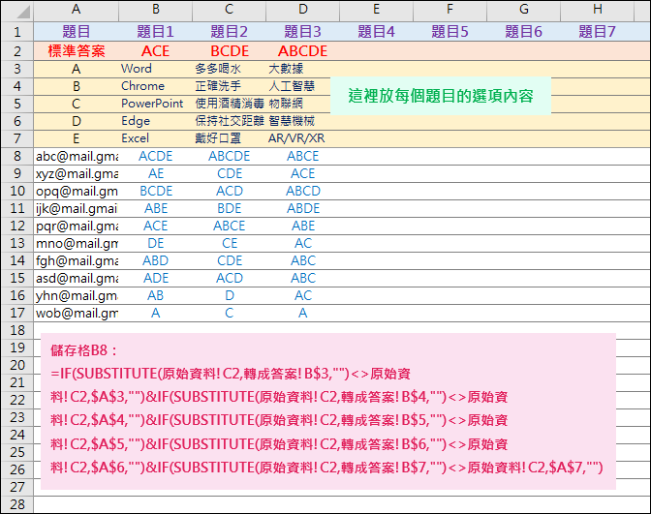651x514 pixels.
Task: Click the select-all corner triangle
Action: click(23, 12)
